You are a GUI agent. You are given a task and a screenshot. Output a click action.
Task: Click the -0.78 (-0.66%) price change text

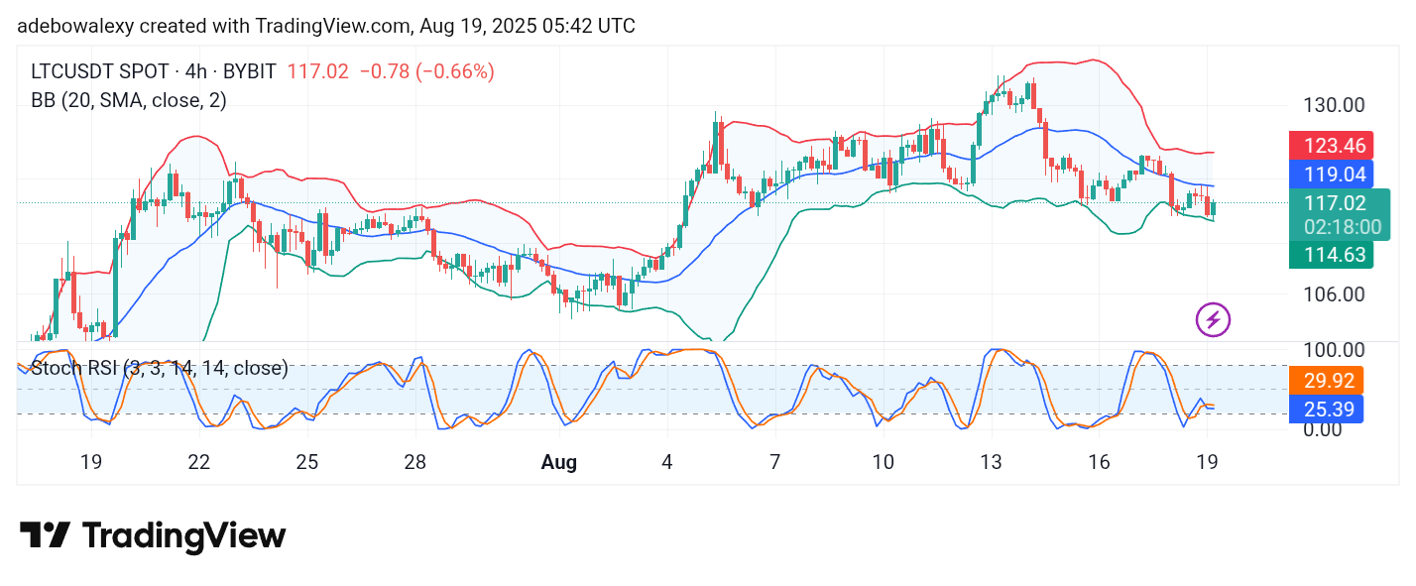[426, 71]
